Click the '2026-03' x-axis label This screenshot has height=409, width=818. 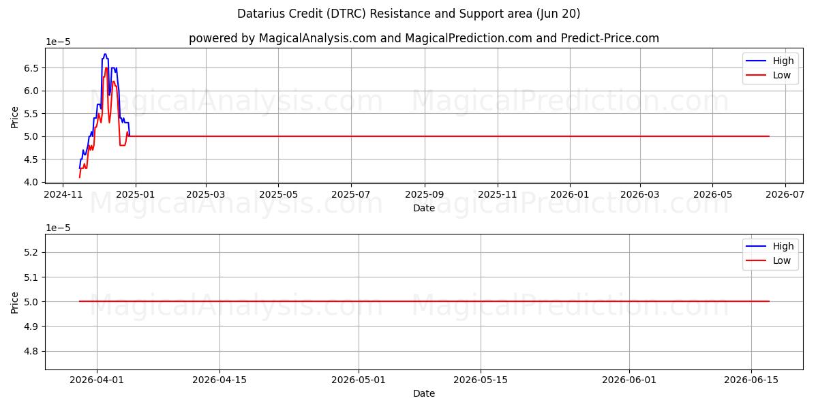(640, 195)
